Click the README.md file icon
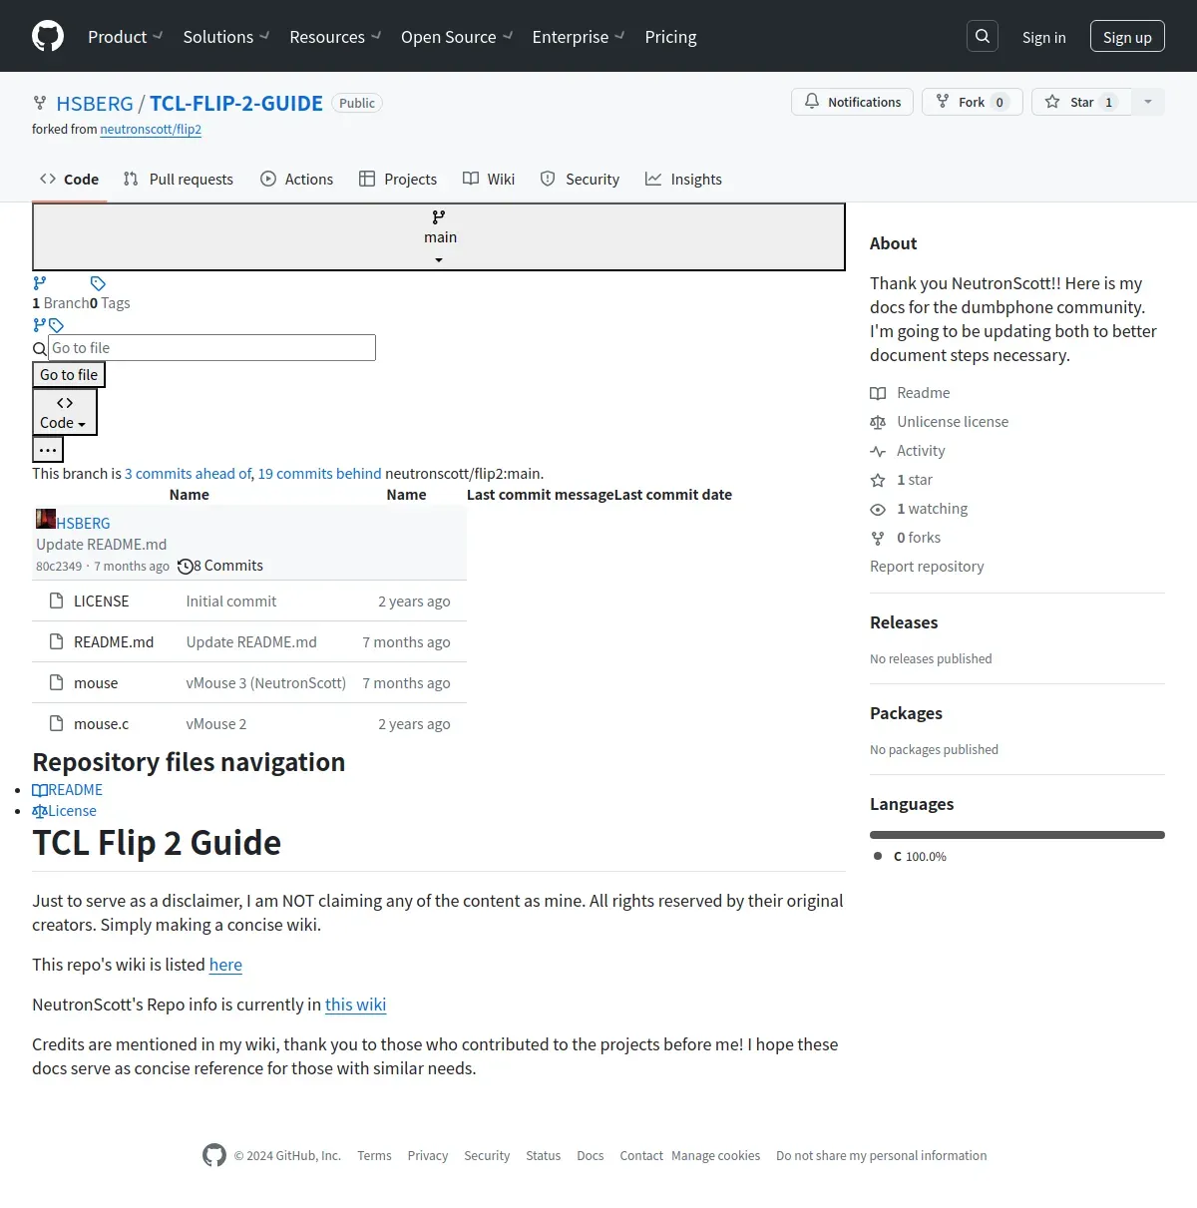Image resolution: width=1197 pixels, height=1208 pixels. coord(57,641)
